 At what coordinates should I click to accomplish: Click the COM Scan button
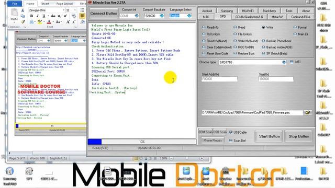205,132
